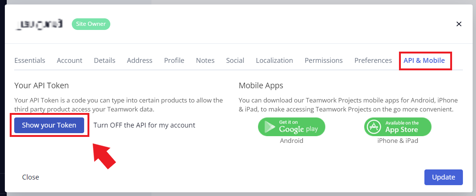Click Turn OFF the API for my account
Viewport: 476px width, 196px height.
[144, 125]
